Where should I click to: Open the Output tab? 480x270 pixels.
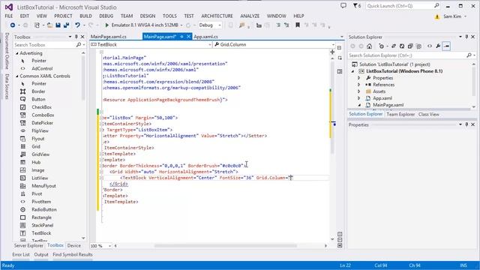click(41, 255)
